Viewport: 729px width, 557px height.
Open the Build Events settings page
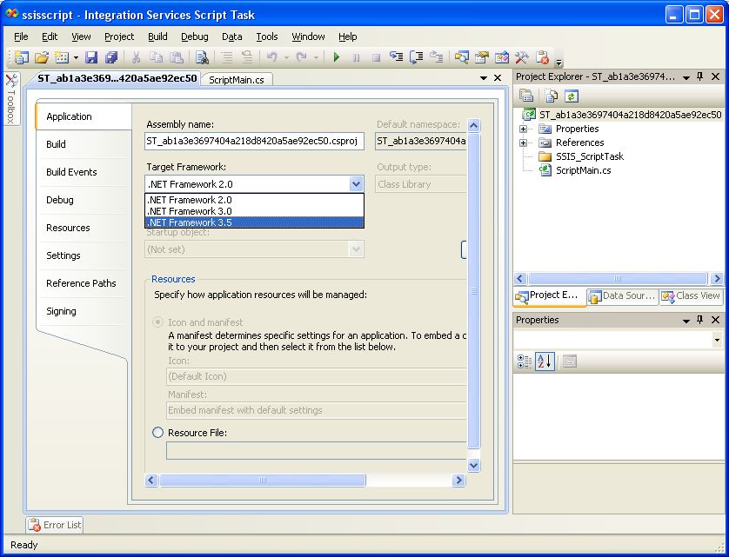pyautogui.click(x=71, y=172)
